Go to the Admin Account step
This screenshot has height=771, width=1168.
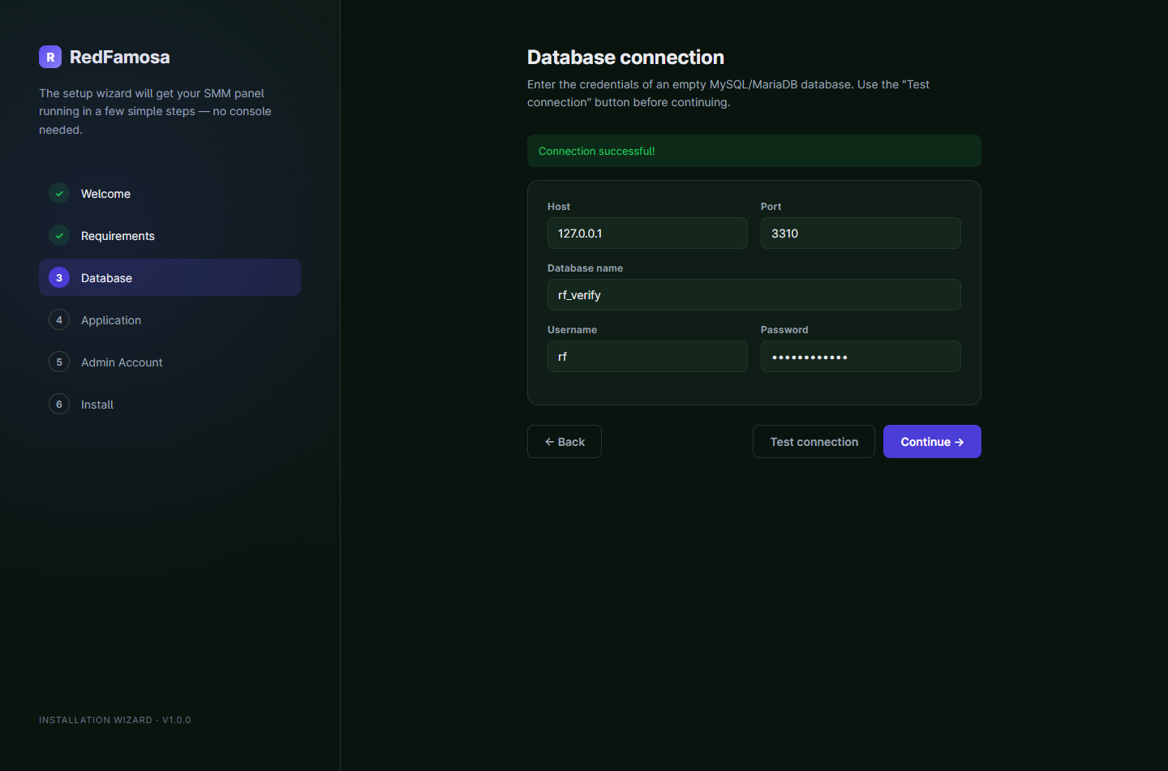point(170,362)
